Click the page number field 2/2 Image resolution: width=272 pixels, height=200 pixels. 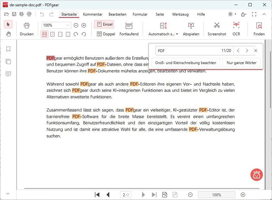[126, 195]
